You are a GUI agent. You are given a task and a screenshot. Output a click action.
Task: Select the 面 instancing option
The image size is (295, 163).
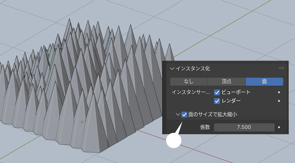tap(264, 81)
